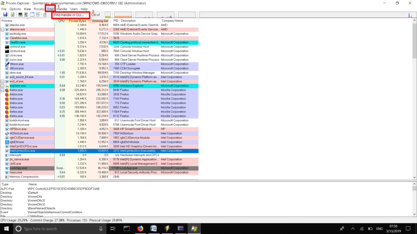Open the Help menu
417x234 pixels.
(84, 9)
